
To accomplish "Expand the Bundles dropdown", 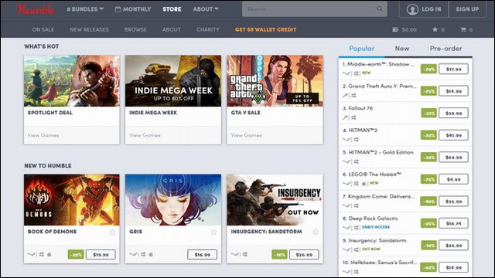I will pos(85,9).
